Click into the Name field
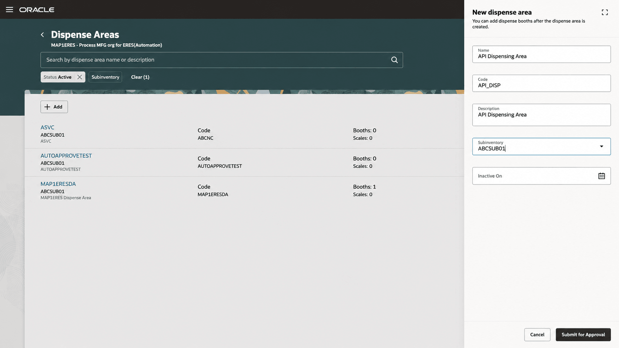Image resolution: width=619 pixels, height=348 pixels. point(541,54)
